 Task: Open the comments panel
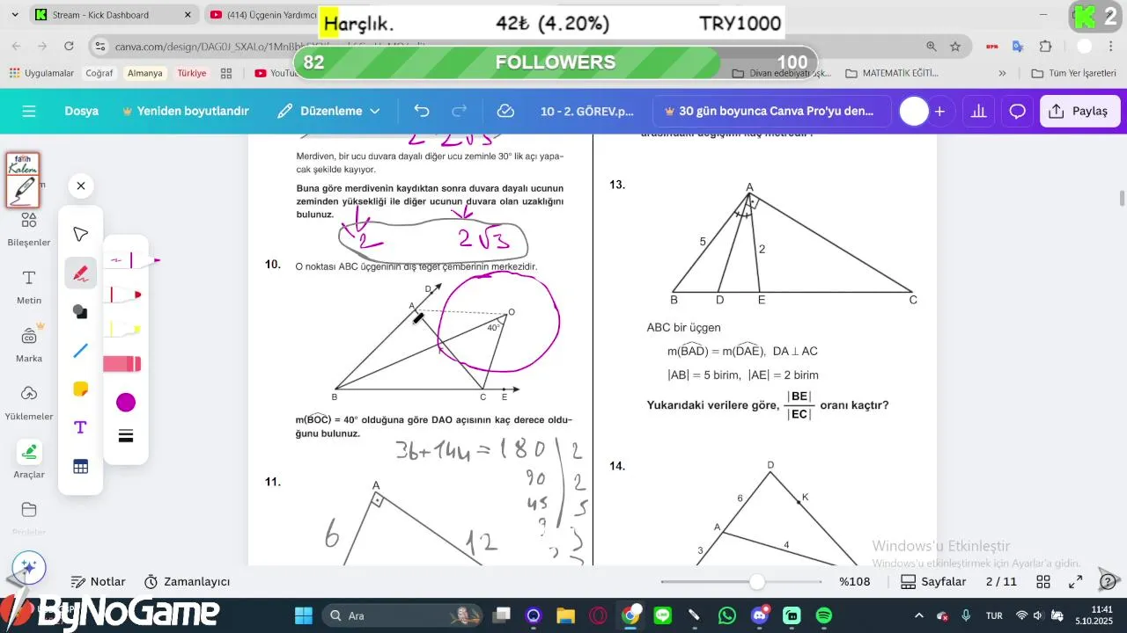point(1018,112)
